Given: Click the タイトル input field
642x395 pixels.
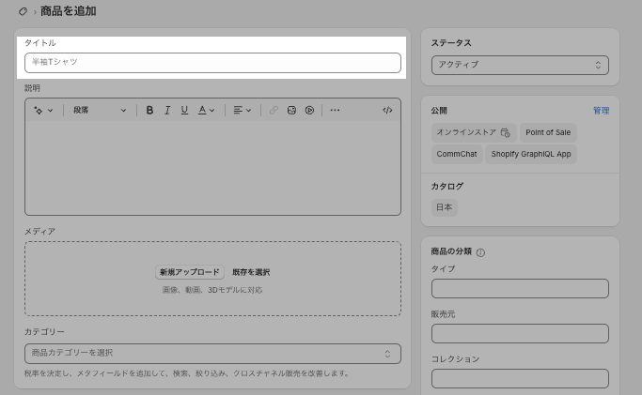Looking at the screenshot, I should 212,63.
